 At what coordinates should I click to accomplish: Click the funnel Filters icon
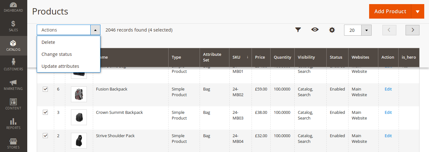(x=298, y=30)
